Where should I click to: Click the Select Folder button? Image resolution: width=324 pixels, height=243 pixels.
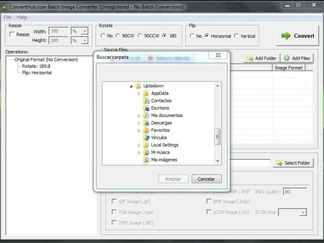point(293,163)
